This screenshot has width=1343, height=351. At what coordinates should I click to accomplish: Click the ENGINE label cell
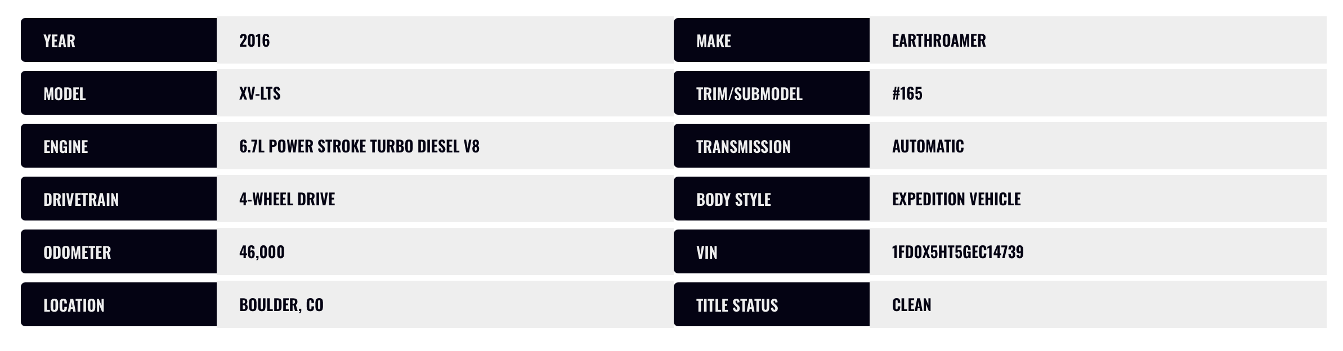click(119, 146)
